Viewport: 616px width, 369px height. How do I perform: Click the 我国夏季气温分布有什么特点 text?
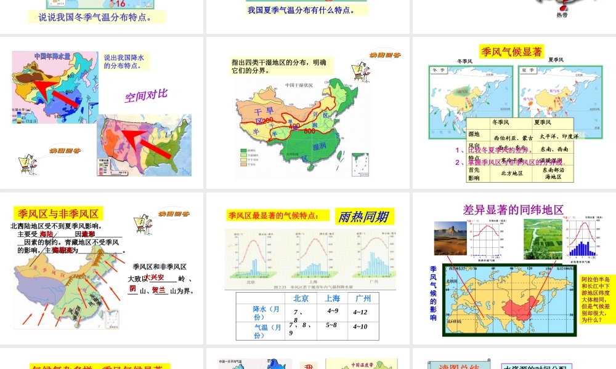301,10
